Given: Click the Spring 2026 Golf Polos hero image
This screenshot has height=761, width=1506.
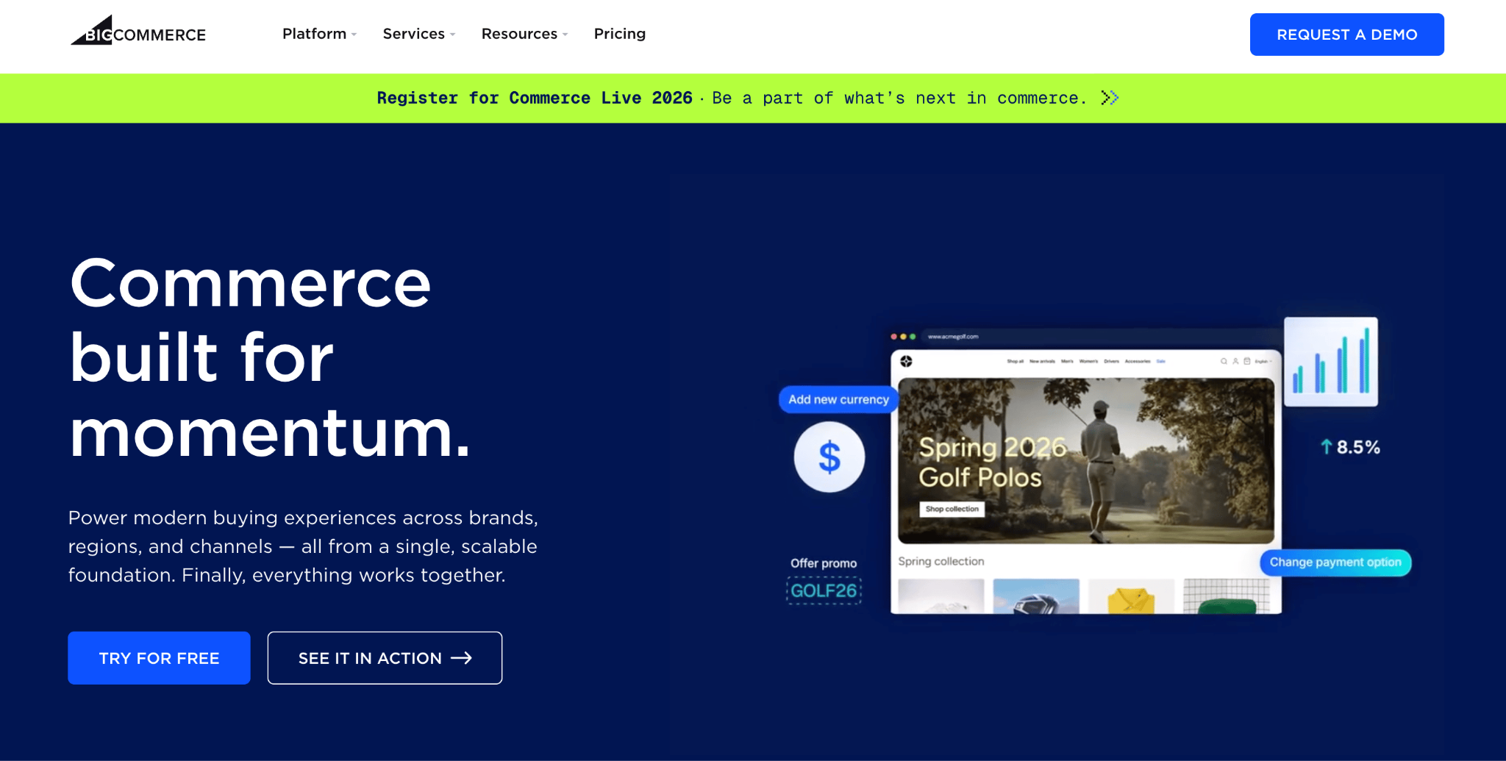Looking at the screenshot, I should tap(1086, 461).
